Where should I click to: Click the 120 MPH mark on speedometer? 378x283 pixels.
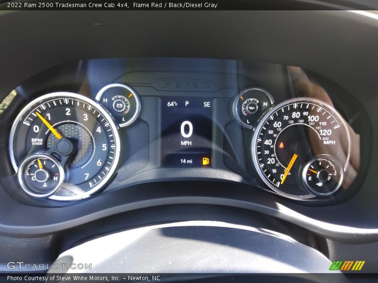tap(325, 133)
